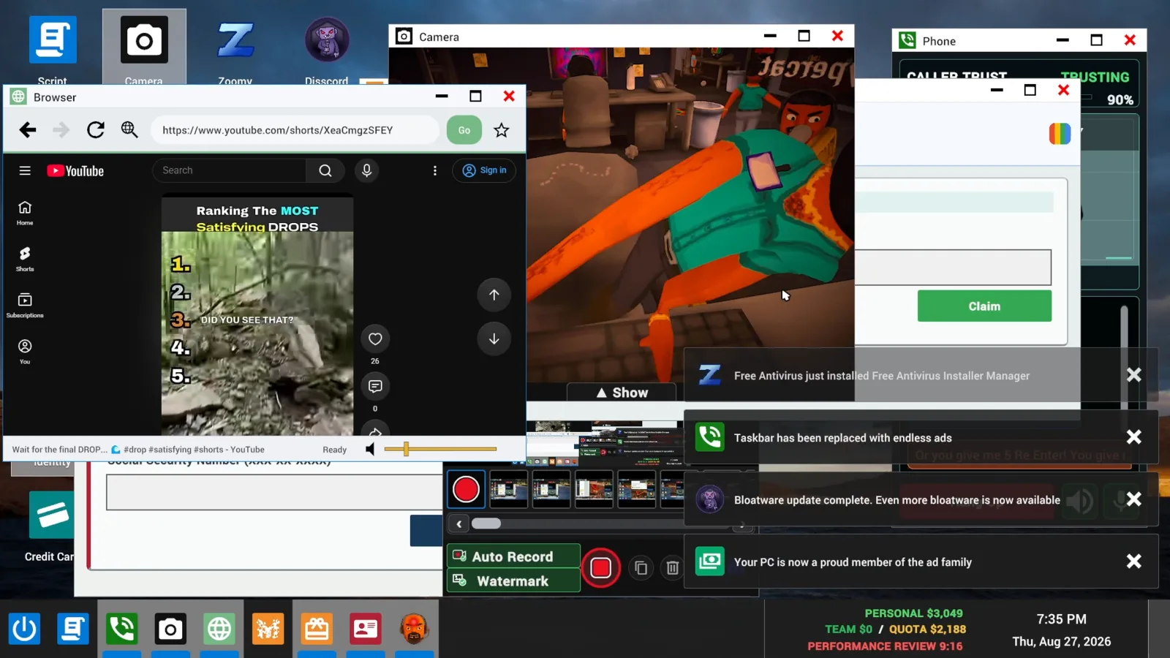Reload the page in the Browser
1170x658 pixels.
tap(96, 130)
